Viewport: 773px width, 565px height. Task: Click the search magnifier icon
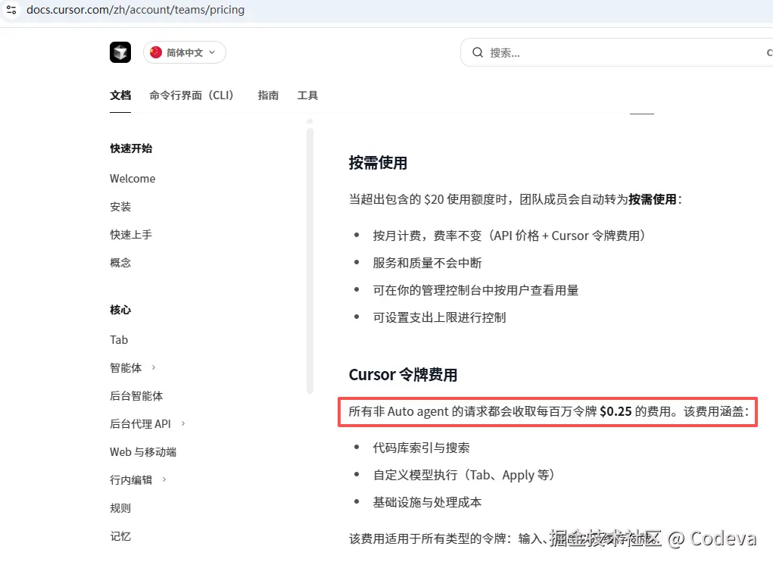(477, 52)
